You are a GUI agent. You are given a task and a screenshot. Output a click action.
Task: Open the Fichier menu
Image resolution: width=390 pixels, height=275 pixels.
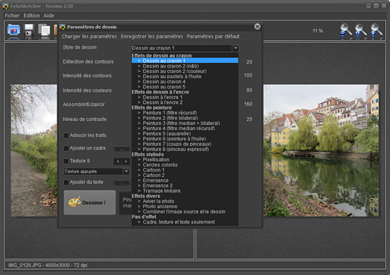pyautogui.click(x=12, y=15)
